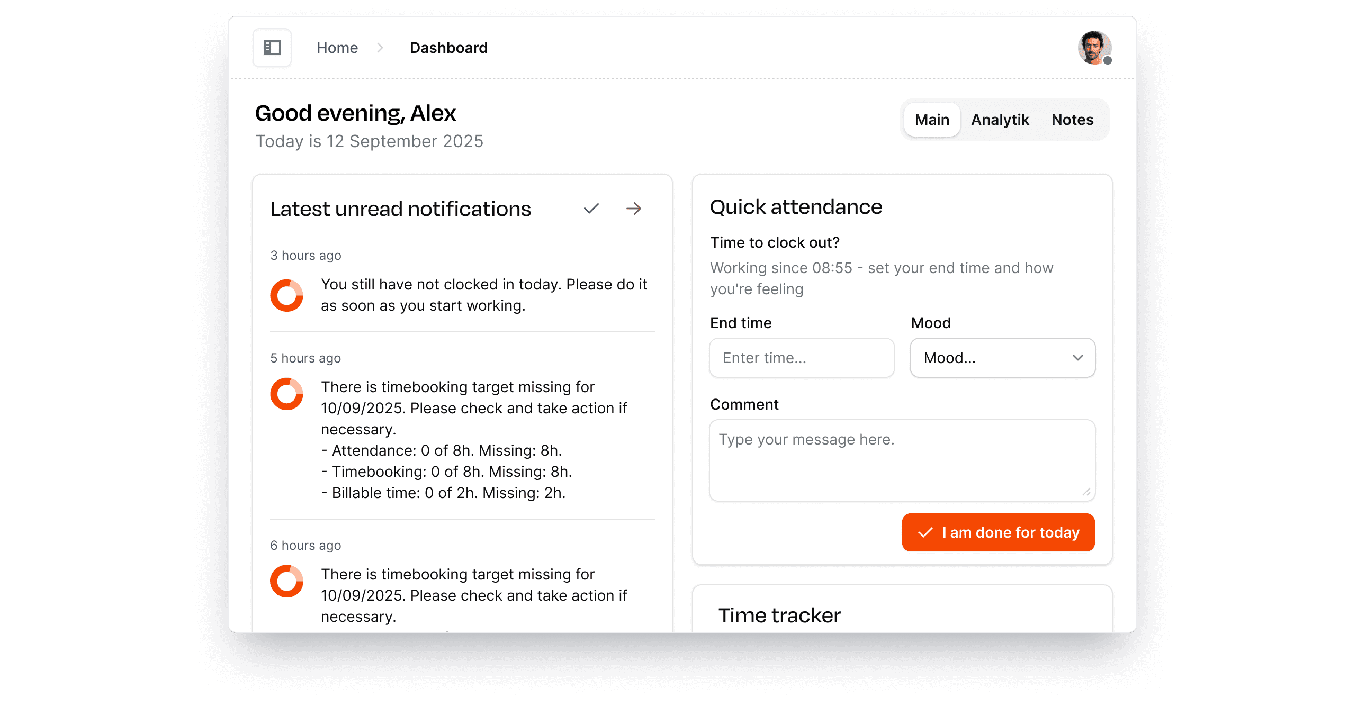Open all notifications via arrow icon

(x=634, y=209)
